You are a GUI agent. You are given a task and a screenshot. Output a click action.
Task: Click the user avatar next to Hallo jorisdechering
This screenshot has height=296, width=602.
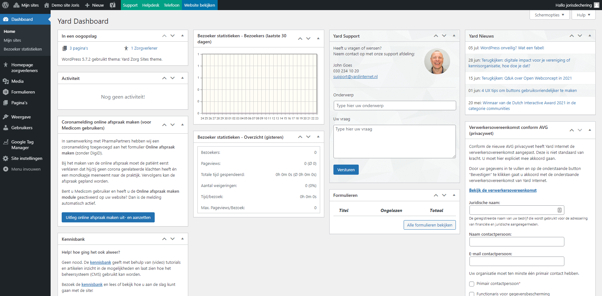coord(597,5)
